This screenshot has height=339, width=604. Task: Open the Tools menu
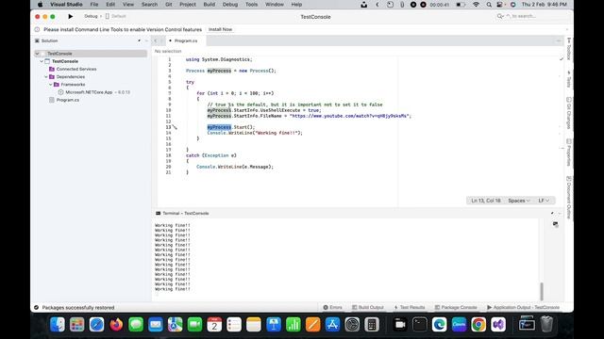point(252,5)
